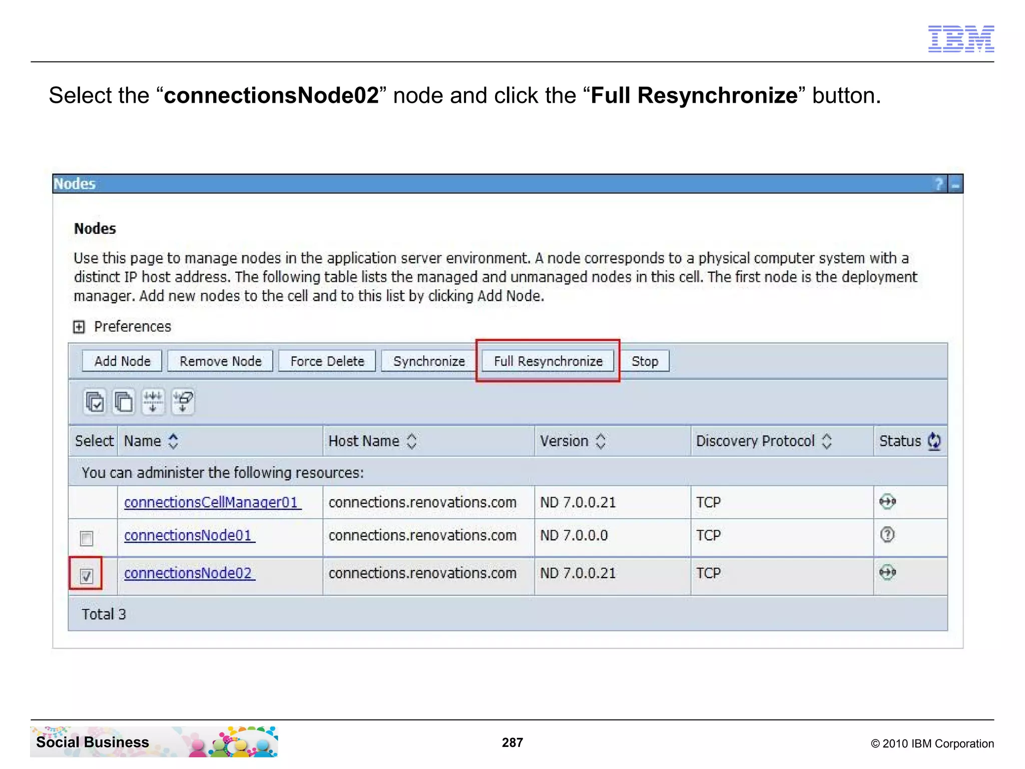The image size is (1025, 769).
Task: Click unknown status icon for connectionsNode01
Action: tap(887, 535)
